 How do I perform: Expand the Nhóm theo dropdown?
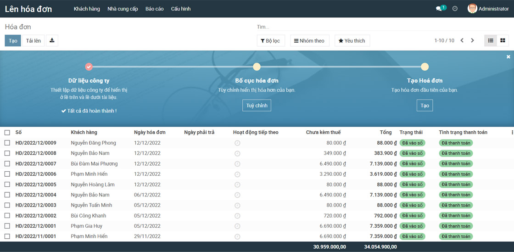point(309,41)
